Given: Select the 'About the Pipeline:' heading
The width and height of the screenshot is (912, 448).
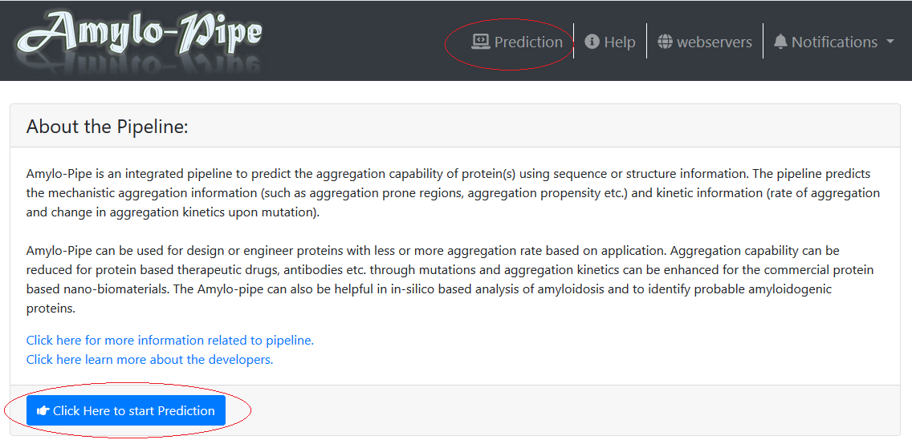Looking at the screenshot, I should [107, 127].
